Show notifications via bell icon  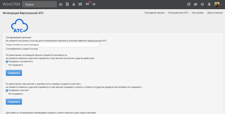pos(209,4)
